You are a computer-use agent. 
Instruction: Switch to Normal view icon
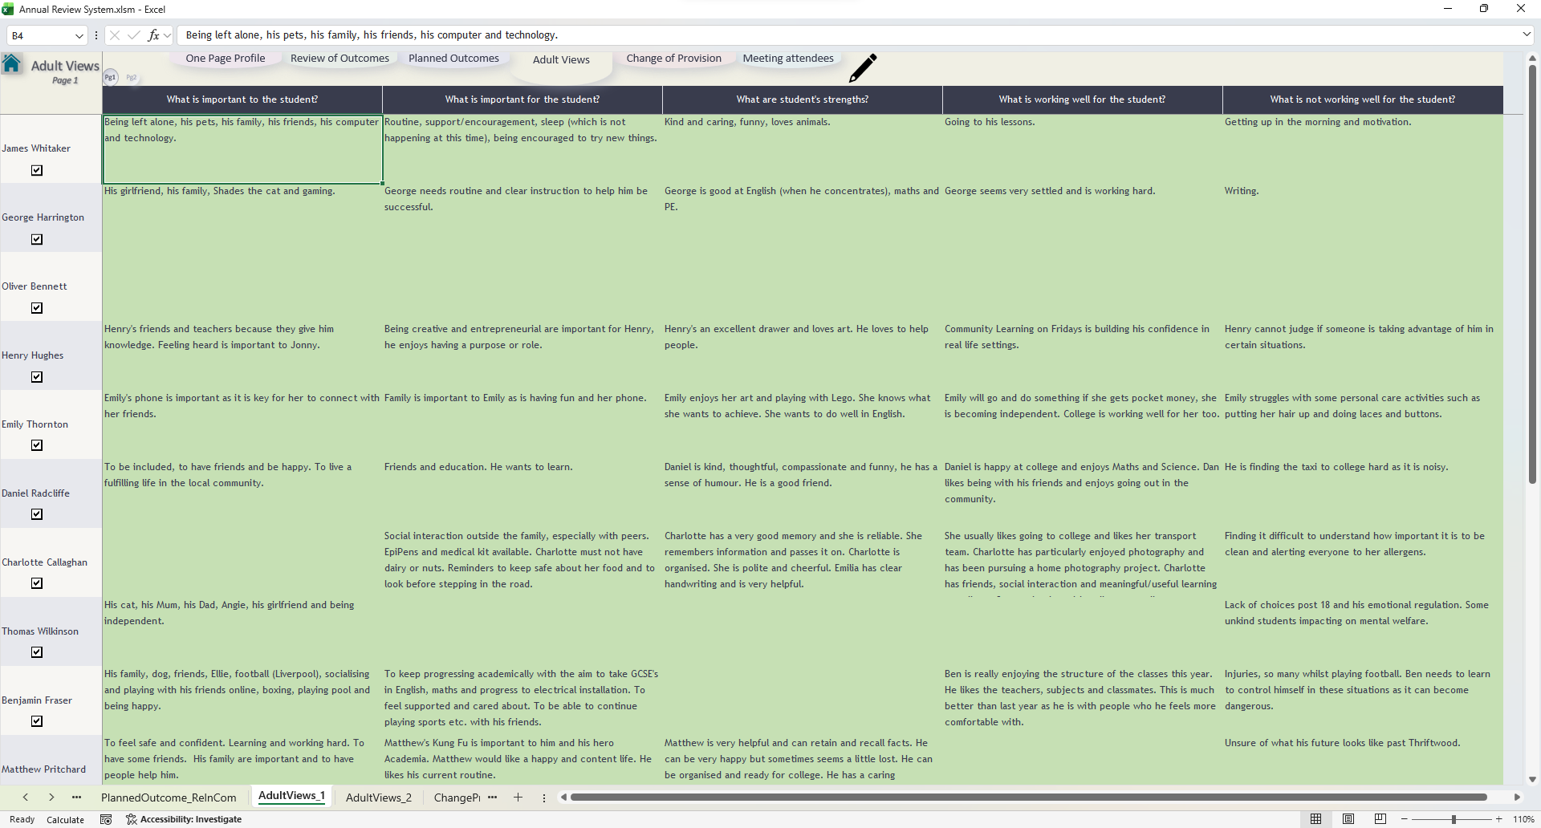1315,819
